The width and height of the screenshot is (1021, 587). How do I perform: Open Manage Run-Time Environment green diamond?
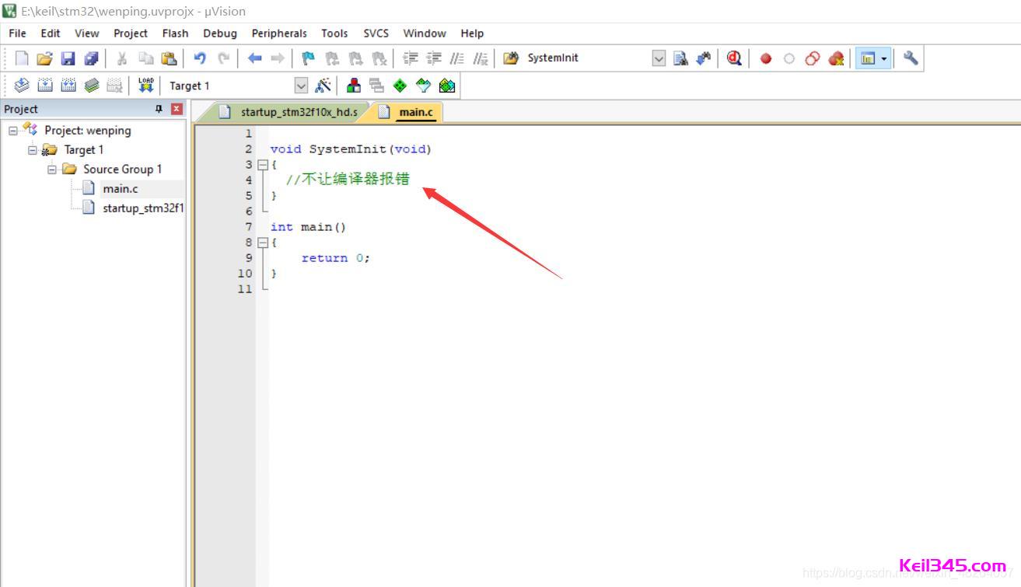click(x=400, y=86)
